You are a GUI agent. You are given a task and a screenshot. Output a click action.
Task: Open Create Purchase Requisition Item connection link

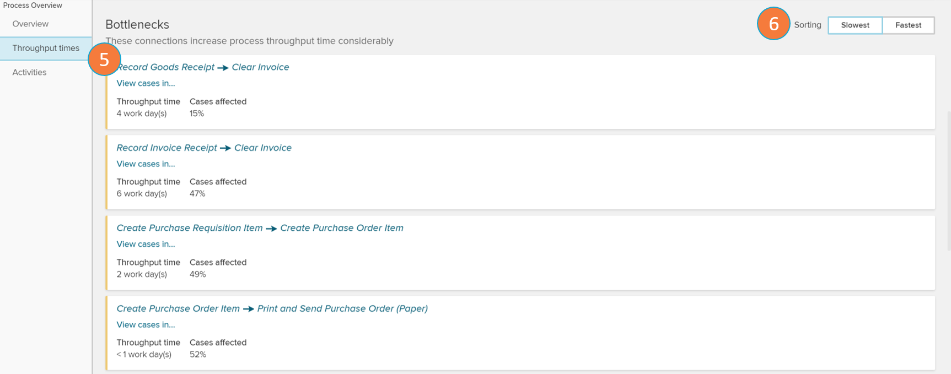189,228
